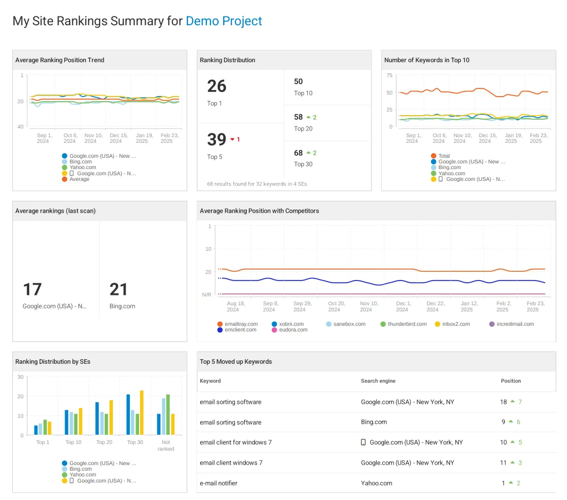Click up arrow beside position 9

(511, 421)
